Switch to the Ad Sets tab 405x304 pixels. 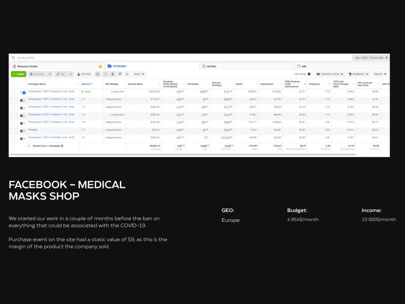247,66
